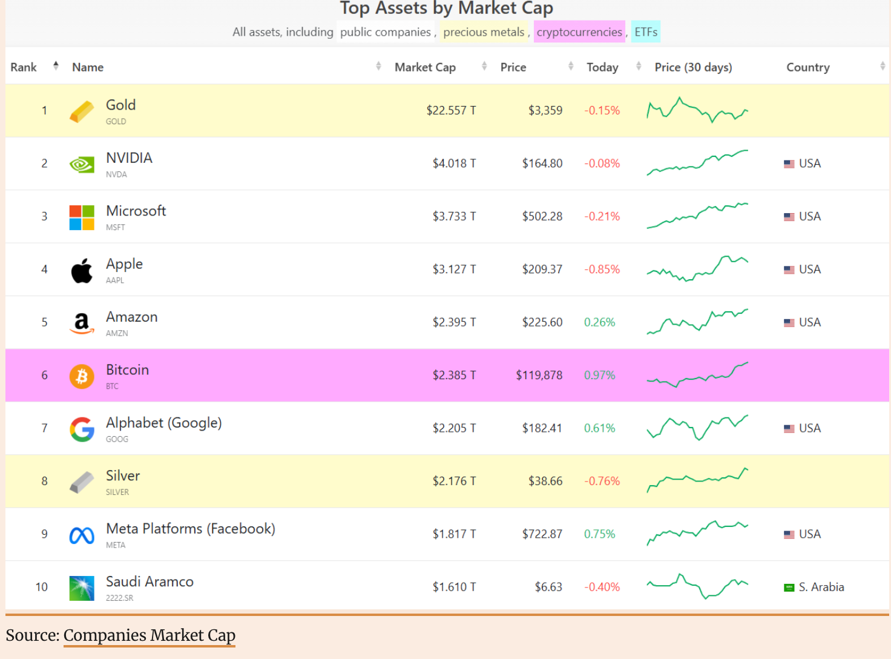Click Silver price $38.66
This screenshot has height=659, width=891.
545,481
